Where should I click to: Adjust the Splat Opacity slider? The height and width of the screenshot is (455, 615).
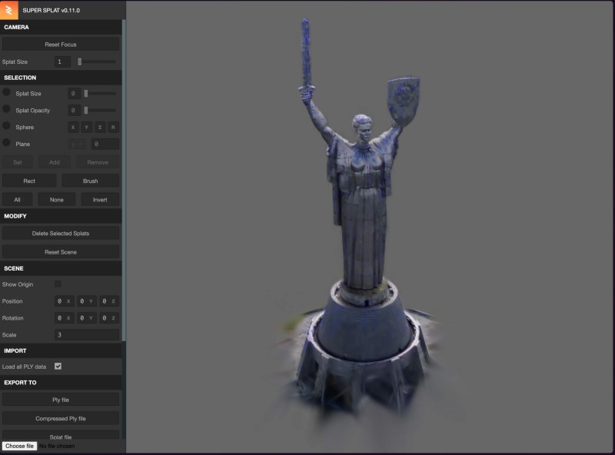(100, 110)
